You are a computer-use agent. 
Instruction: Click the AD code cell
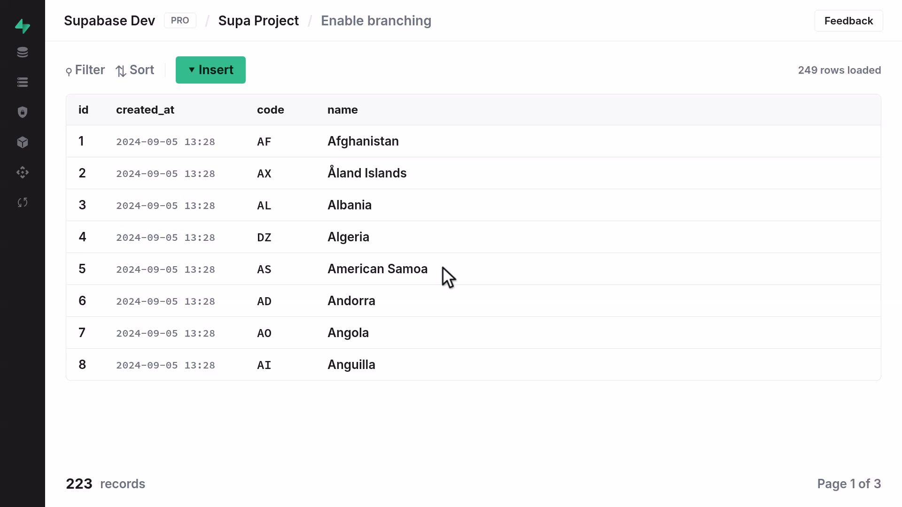pyautogui.click(x=264, y=301)
